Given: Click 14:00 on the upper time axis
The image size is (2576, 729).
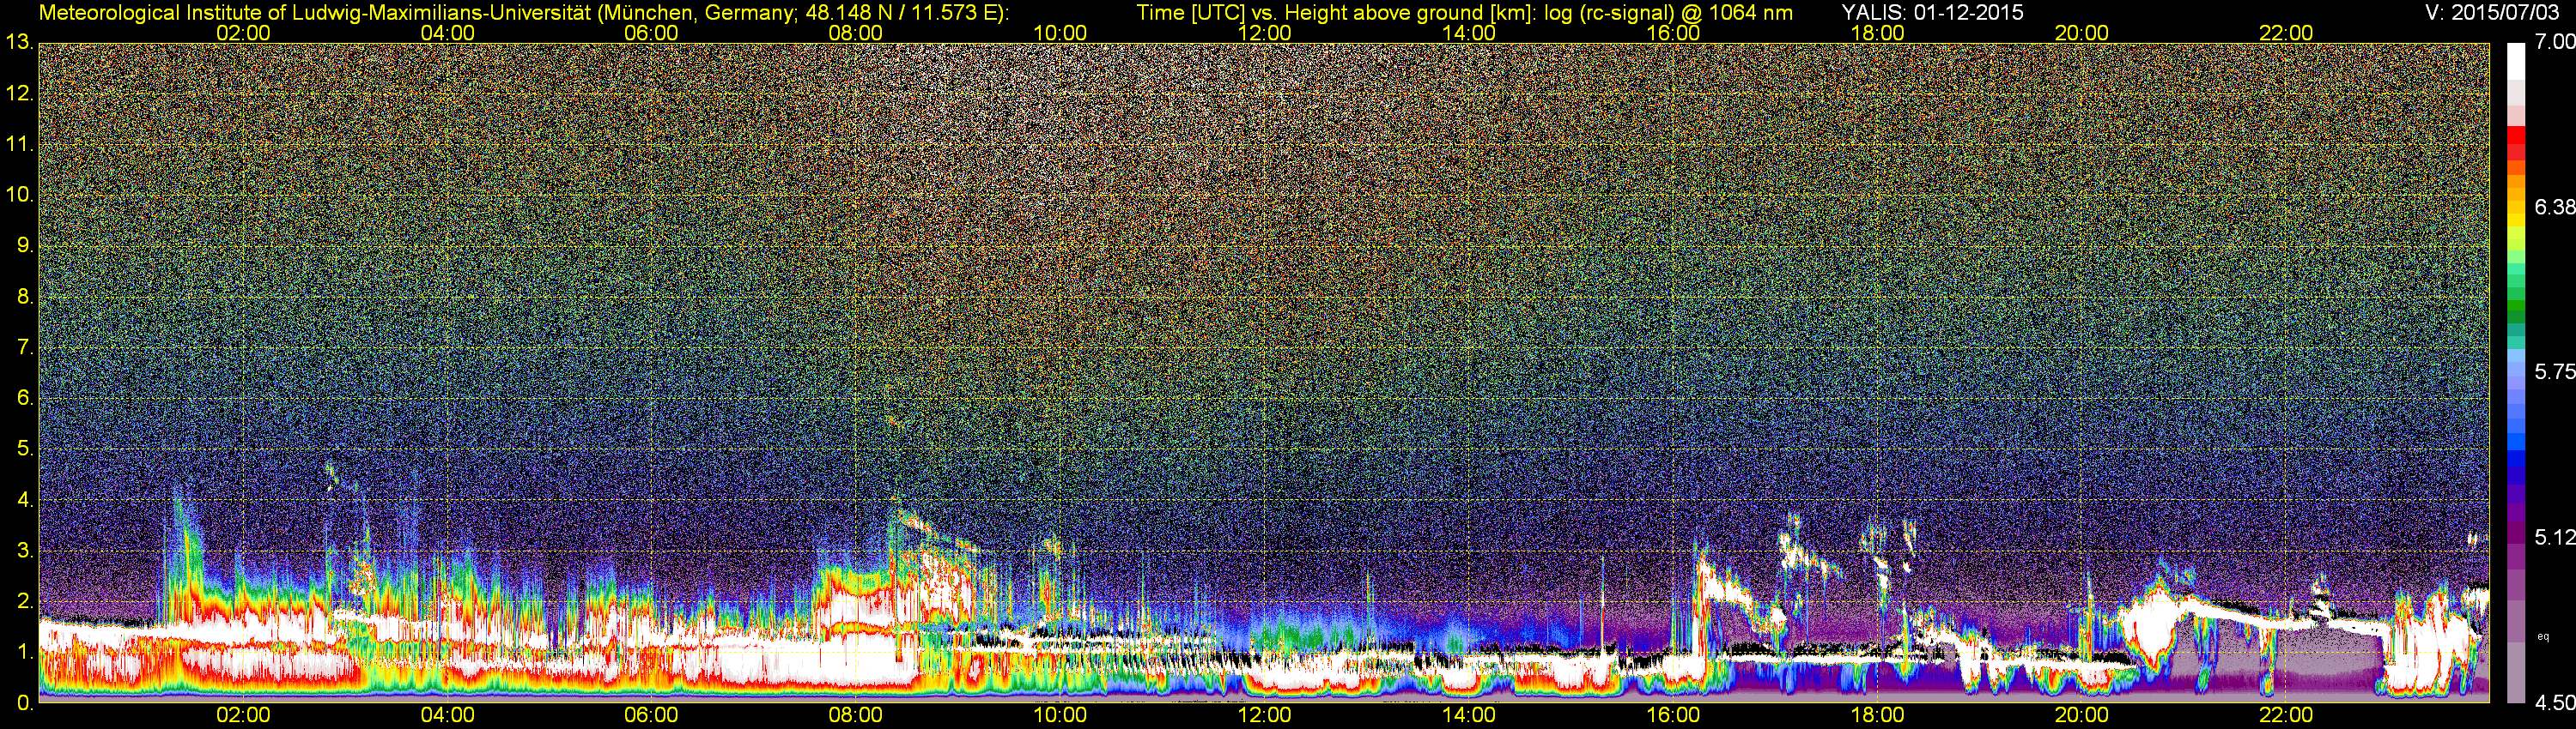Looking at the screenshot, I should [1469, 33].
